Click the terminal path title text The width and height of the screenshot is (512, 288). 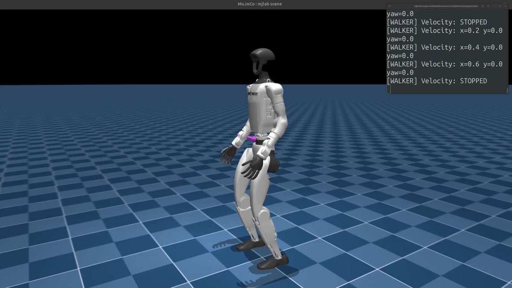(446, 6)
